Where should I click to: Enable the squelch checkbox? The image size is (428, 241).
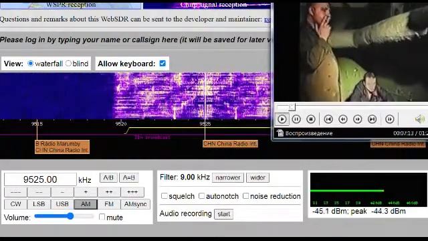(x=164, y=196)
